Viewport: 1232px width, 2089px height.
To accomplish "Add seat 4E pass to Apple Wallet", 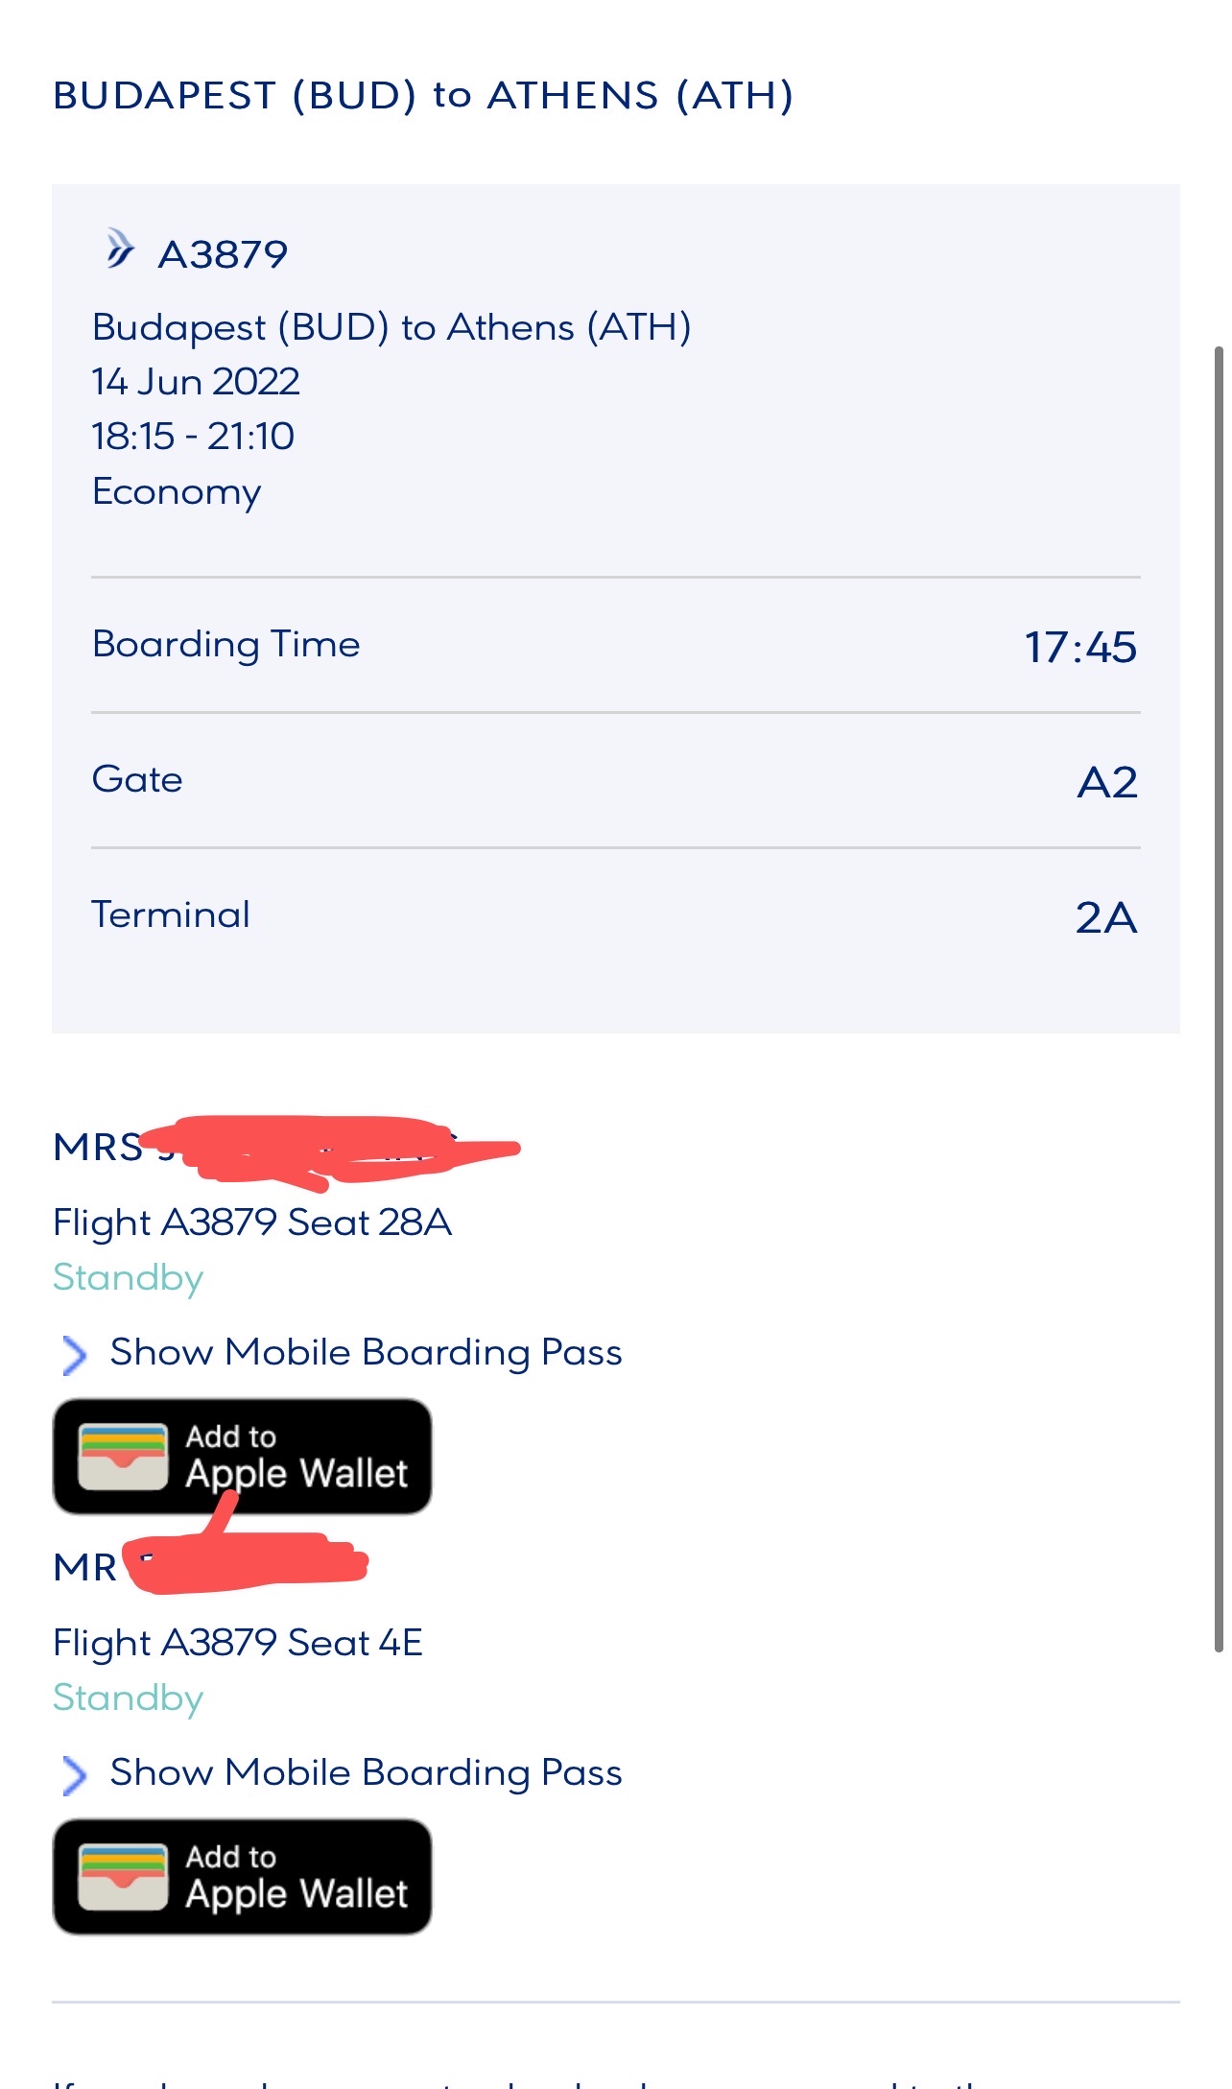I will coord(242,1877).
